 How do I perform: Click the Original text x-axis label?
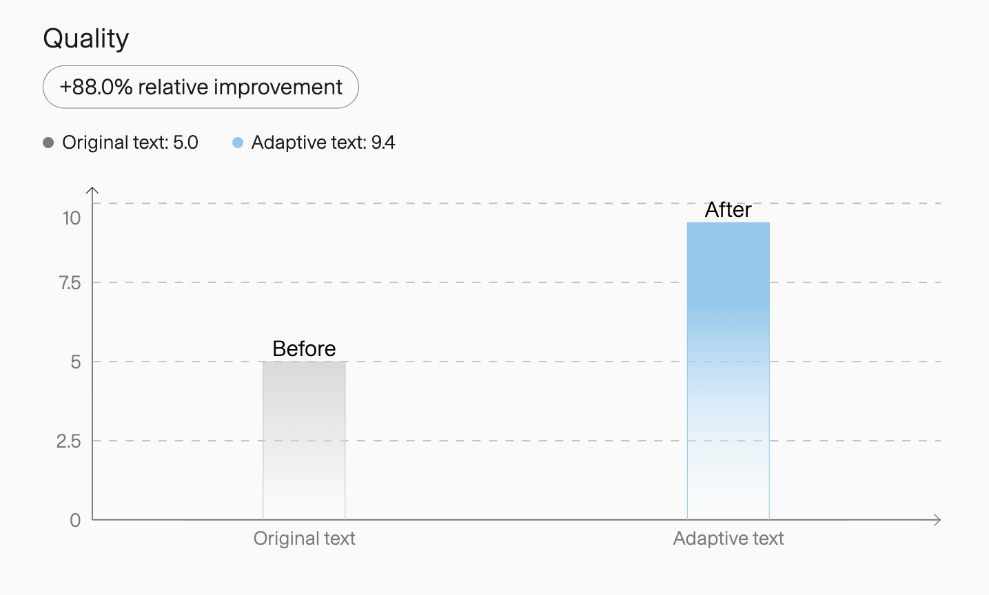(304, 538)
